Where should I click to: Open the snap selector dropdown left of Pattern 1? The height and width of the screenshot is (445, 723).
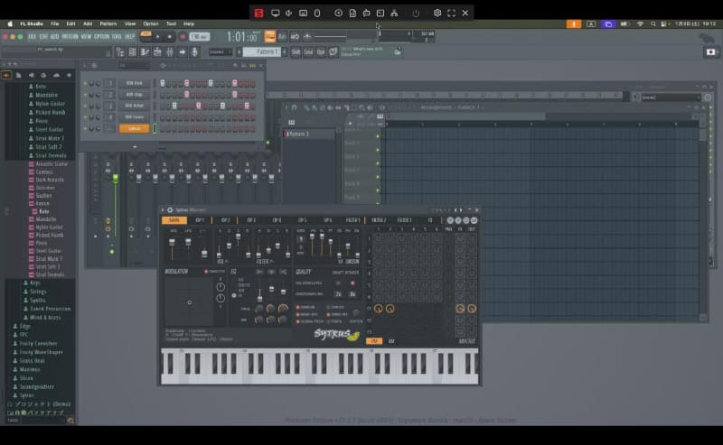pyautogui.click(x=221, y=52)
